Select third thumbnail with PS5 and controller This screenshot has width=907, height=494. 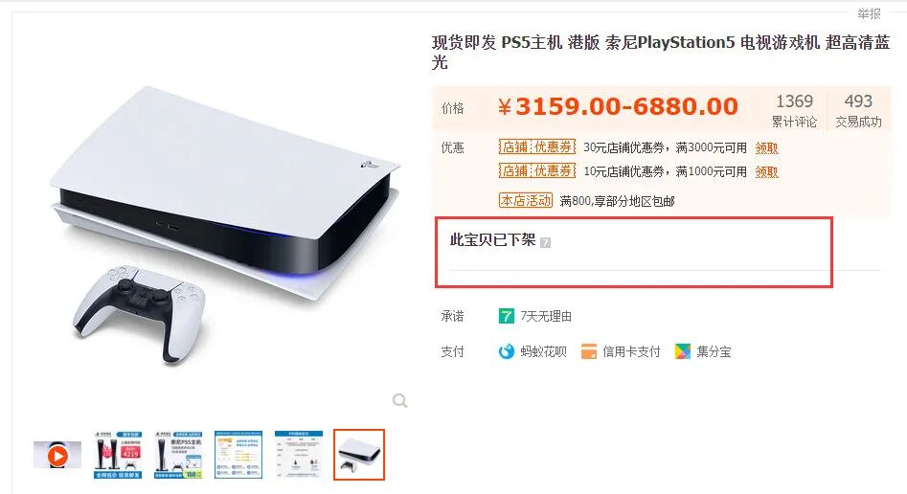click(x=178, y=455)
